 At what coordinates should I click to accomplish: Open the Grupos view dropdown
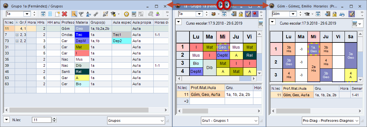pos(136,121)
